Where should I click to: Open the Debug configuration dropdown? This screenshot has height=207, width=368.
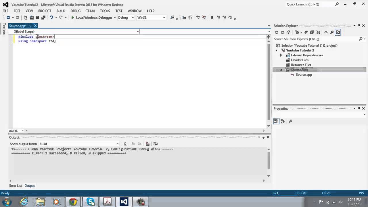tap(126, 18)
